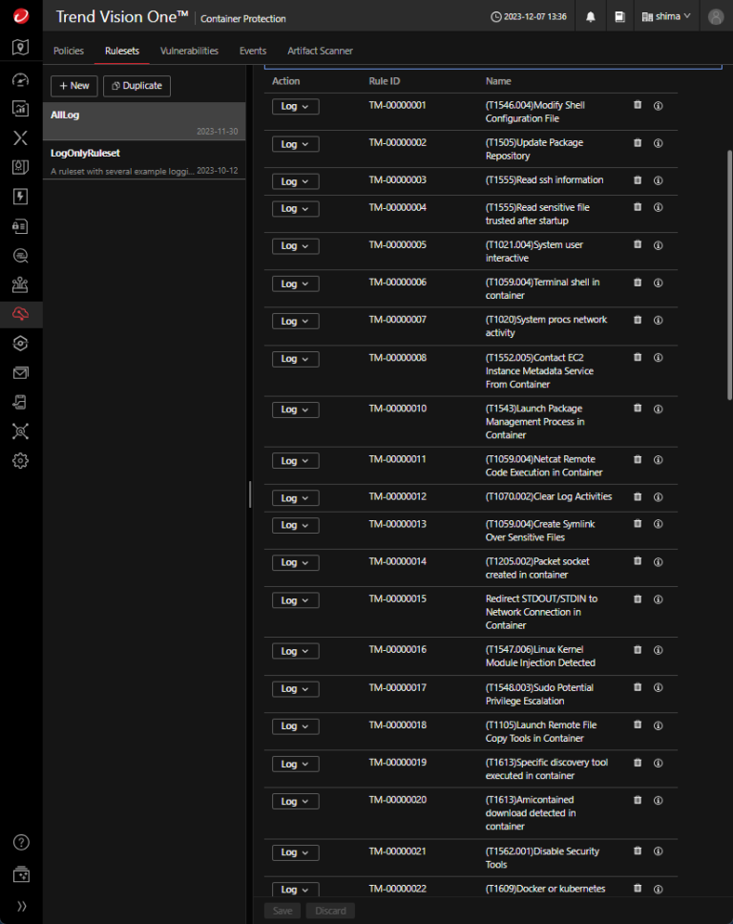The width and height of the screenshot is (733, 924).
Task: Open the Log action dropdown for TM-00000003
Action: click(x=295, y=180)
